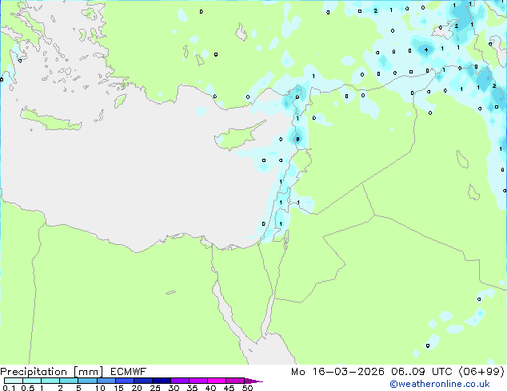Click the '4' precipitation value on map
This screenshot has height=391, width=507.
coord(426,49)
